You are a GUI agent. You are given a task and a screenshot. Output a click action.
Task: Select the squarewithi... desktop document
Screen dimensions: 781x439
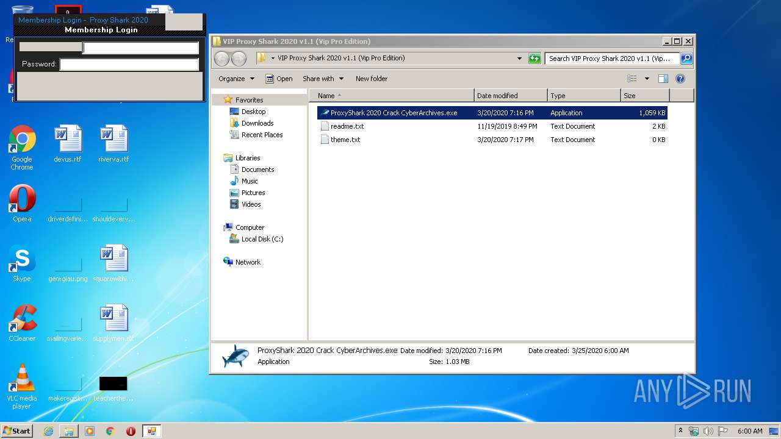114,263
